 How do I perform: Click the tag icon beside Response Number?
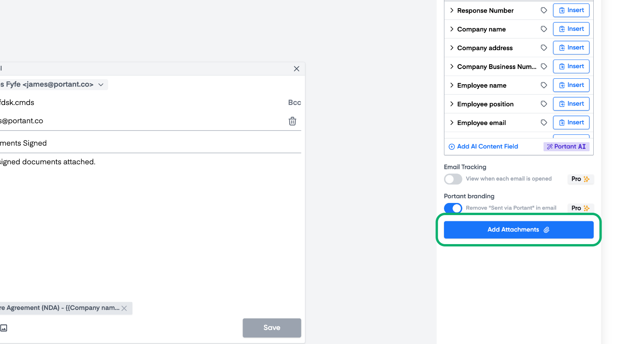(x=544, y=10)
